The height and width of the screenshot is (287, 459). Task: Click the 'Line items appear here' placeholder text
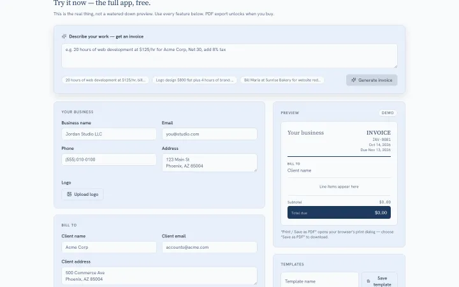pyautogui.click(x=339, y=186)
